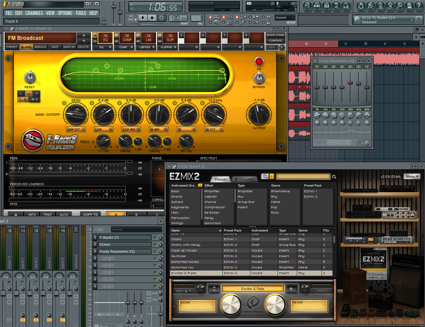Toggle the T-RackS CS mixer slot enable LED
Viewport: 425px width, 327px height.
tap(155, 238)
